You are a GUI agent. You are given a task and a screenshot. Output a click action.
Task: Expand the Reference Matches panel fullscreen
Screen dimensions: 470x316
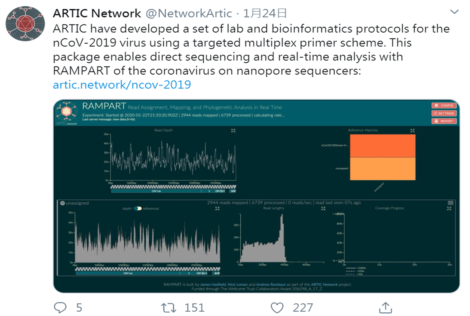point(412,131)
